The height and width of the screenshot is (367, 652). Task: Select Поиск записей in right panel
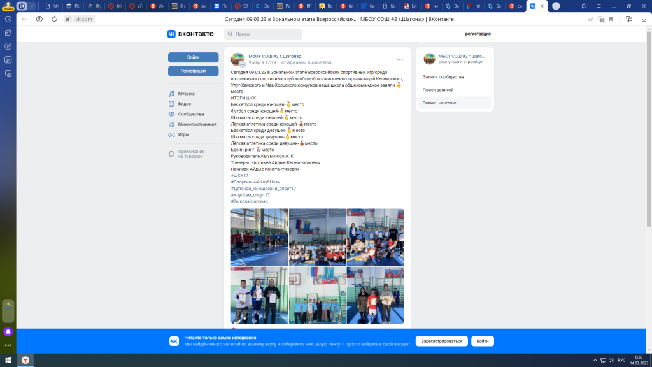point(439,90)
